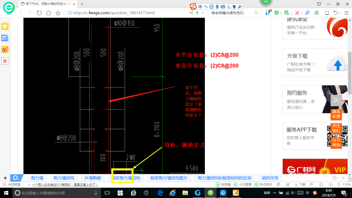Open the Weibo sidebar icon
Screen dimensions: 352x198
[5, 49]
